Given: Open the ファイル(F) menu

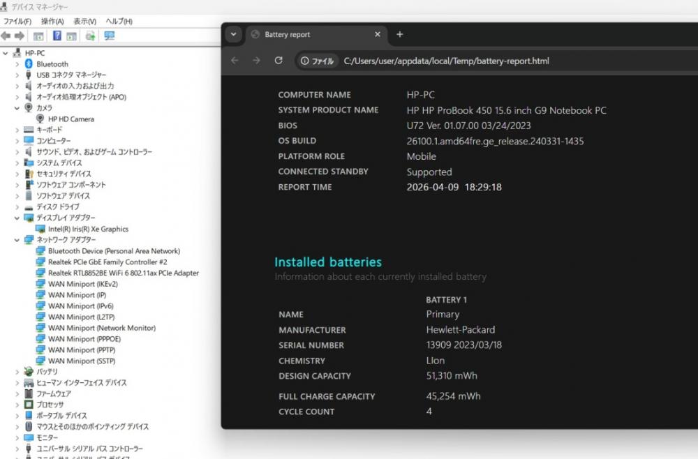Looking at the screenshot, I should coord(17,21).
